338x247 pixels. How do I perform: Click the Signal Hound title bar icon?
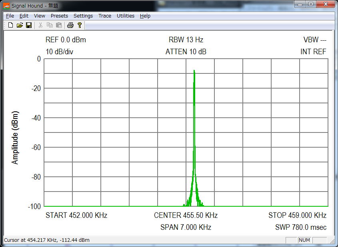click(x=6, y=6)
